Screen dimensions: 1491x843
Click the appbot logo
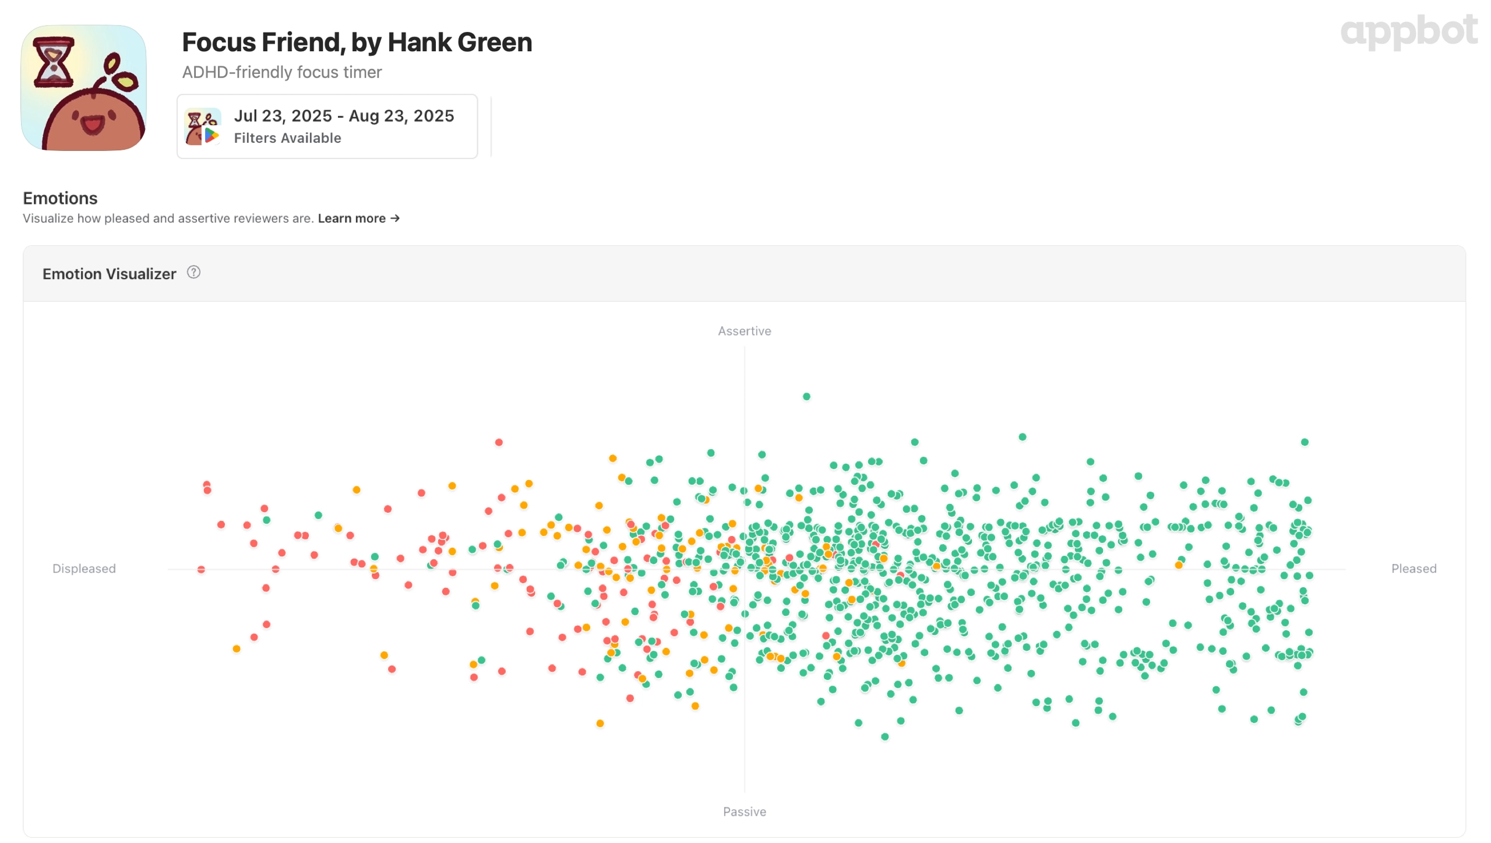[x=1408, y=31]
